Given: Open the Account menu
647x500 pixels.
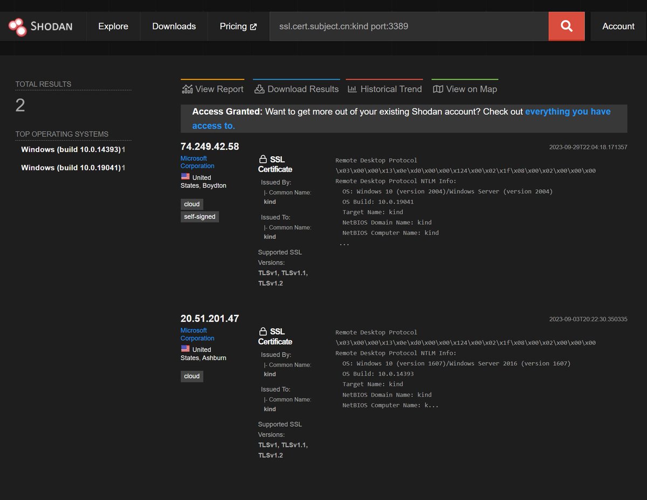Looking at the screenshot, I should pyautogui.click(x=618, y=26).
